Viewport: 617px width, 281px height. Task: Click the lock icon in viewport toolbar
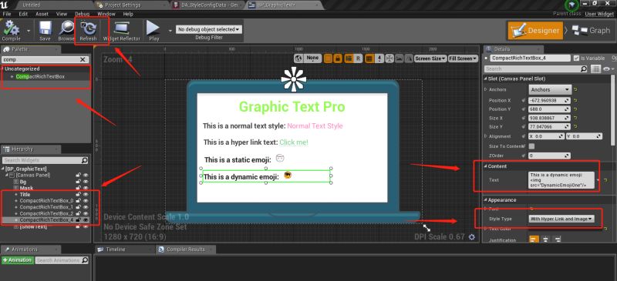point(338,59)
